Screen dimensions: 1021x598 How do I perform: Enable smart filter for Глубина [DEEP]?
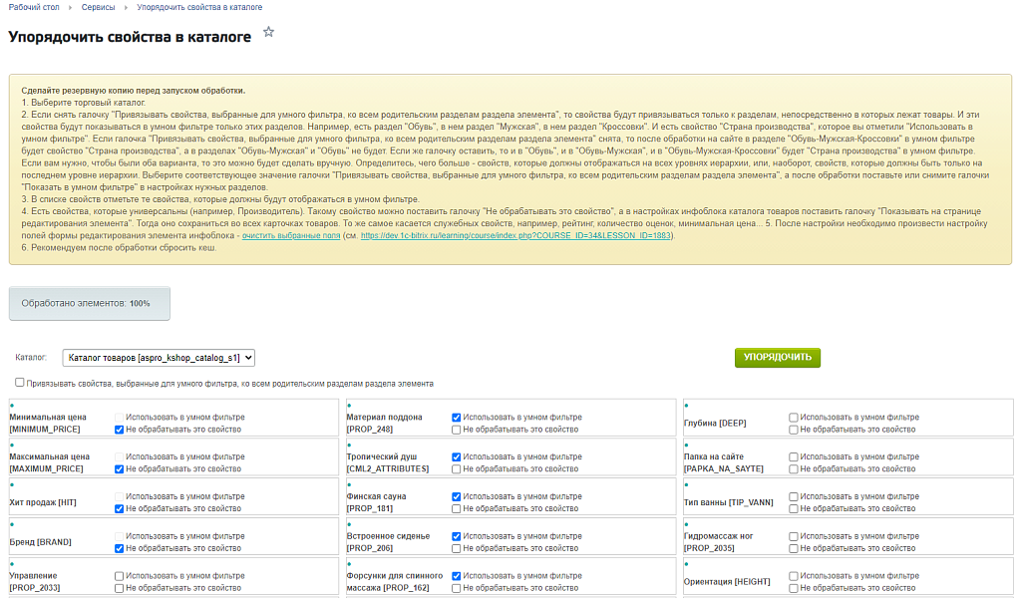point(794,418)
